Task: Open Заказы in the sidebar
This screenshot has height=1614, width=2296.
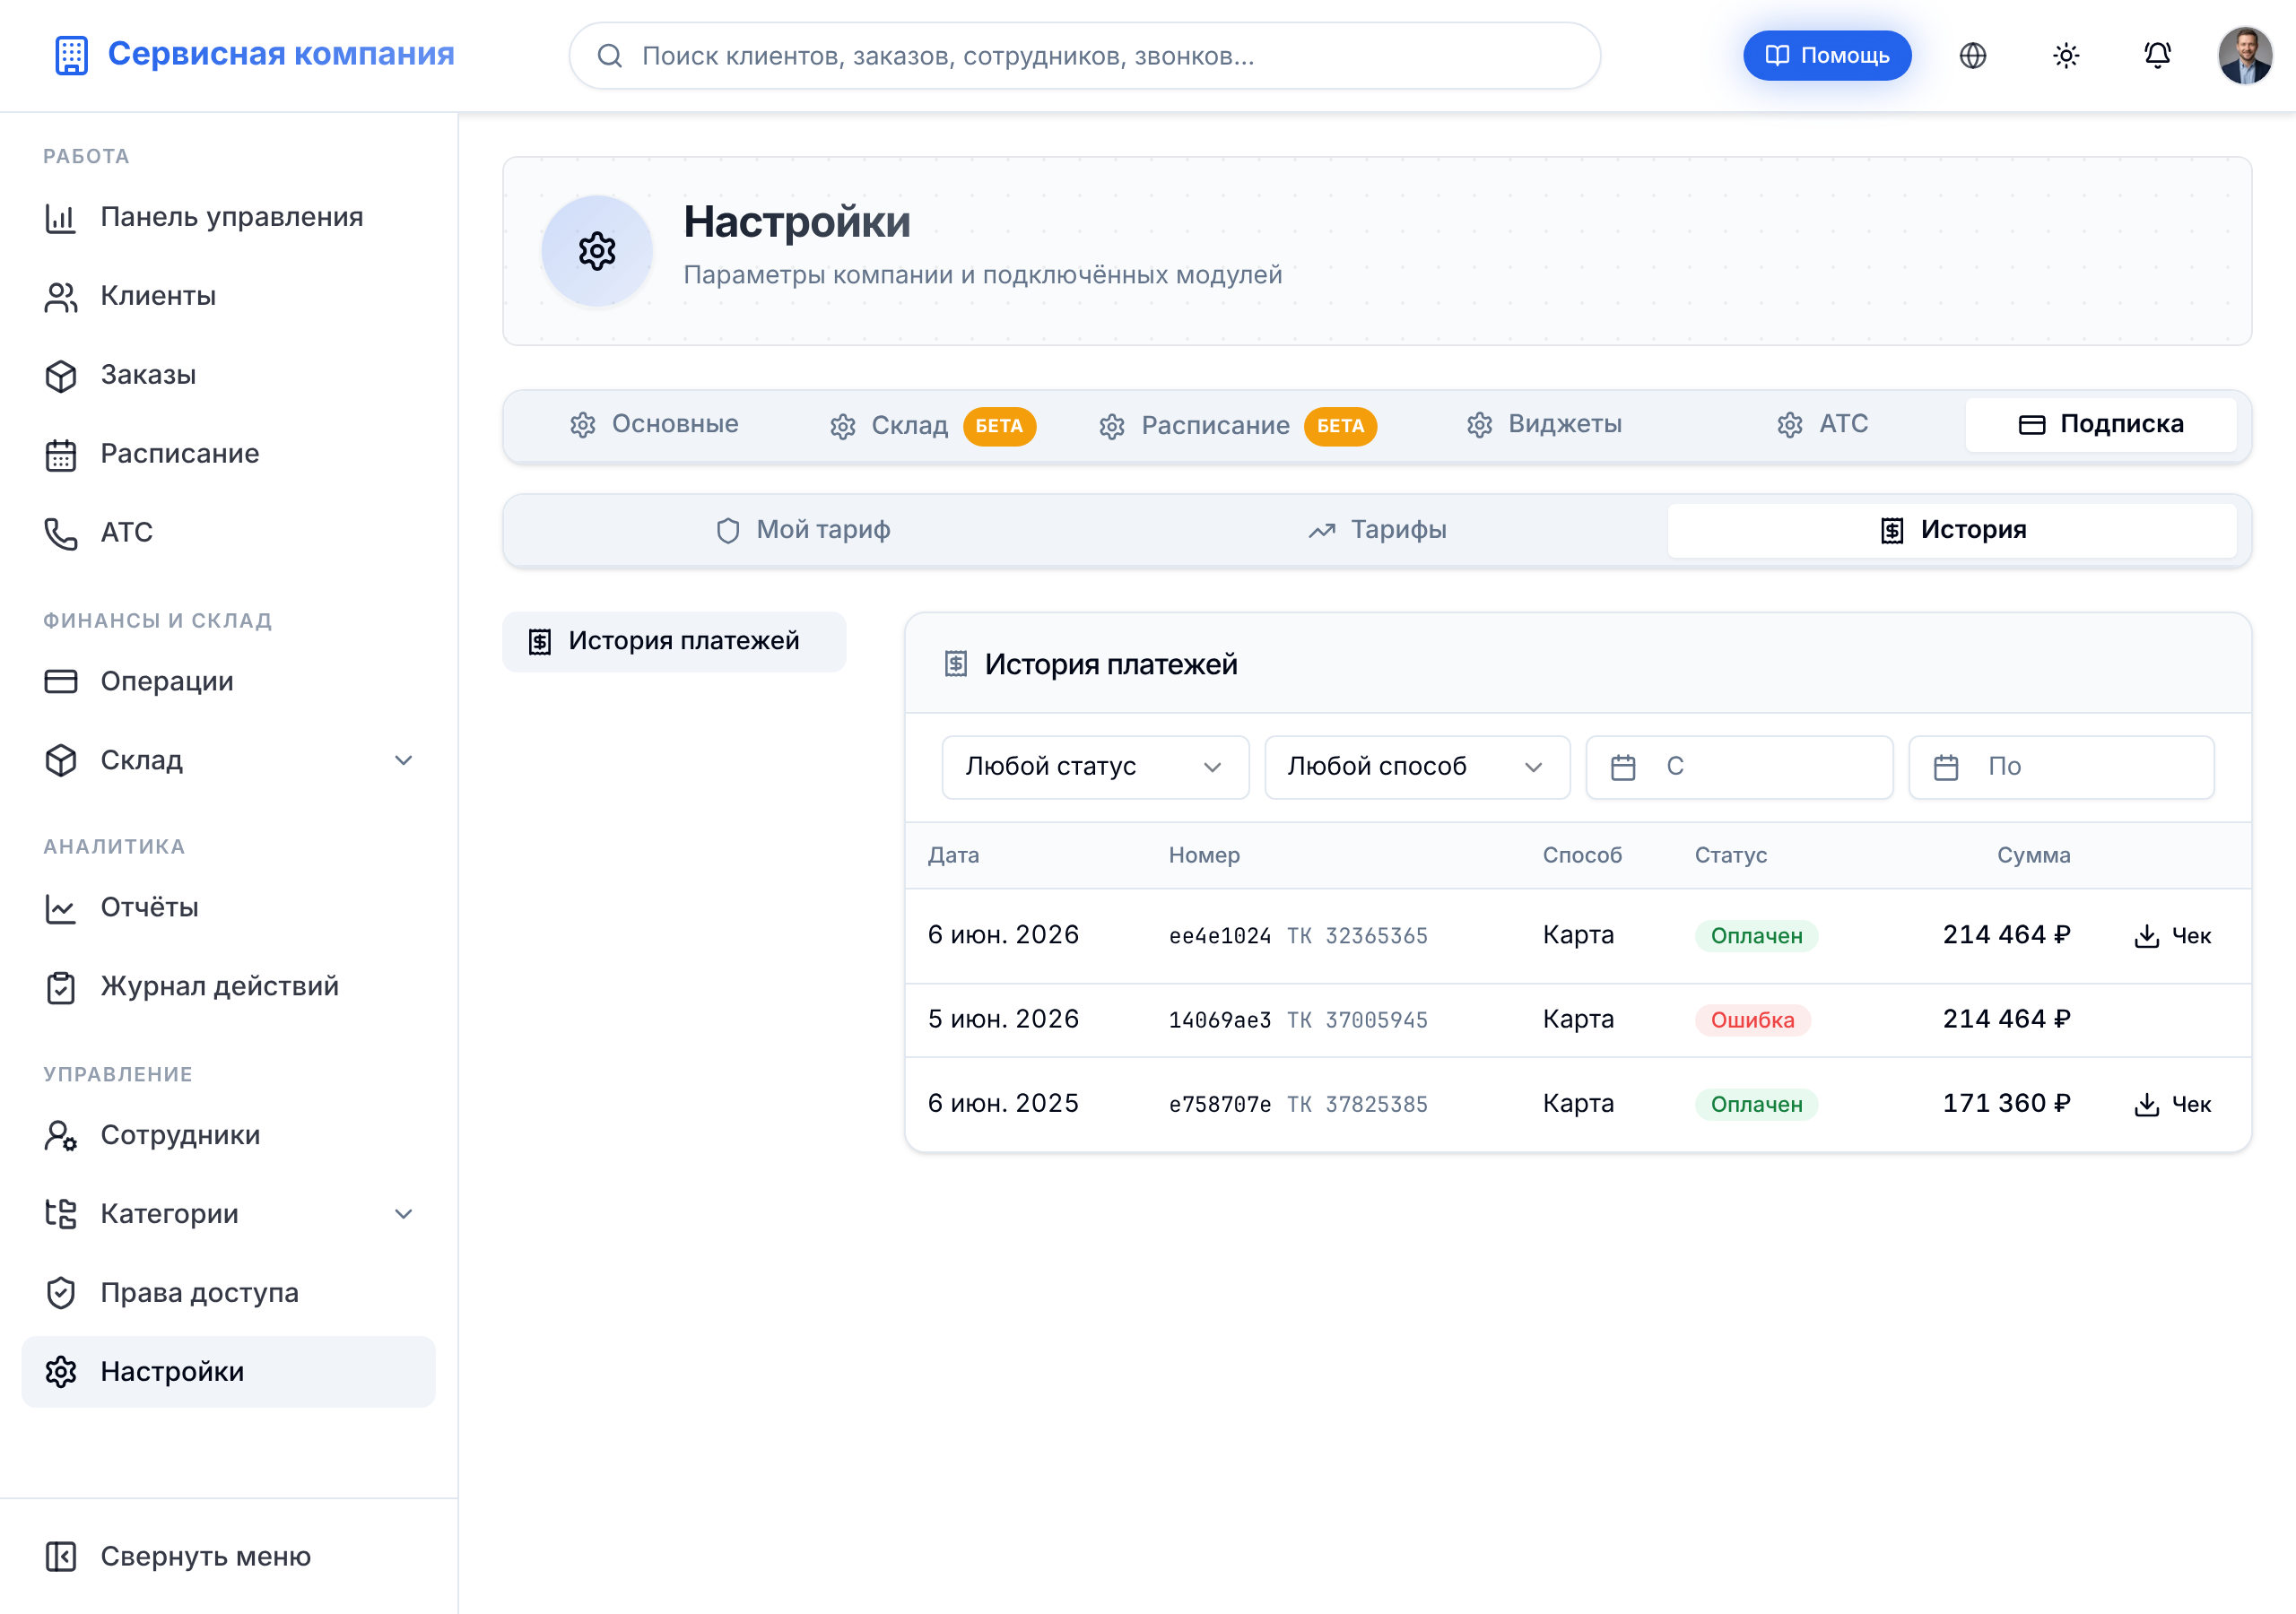Action: pos(228,375)
